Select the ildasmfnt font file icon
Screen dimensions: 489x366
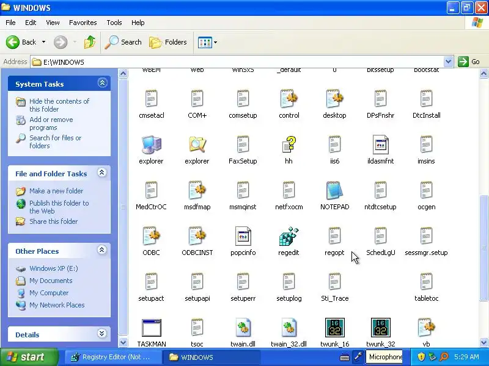click(380, 145)
